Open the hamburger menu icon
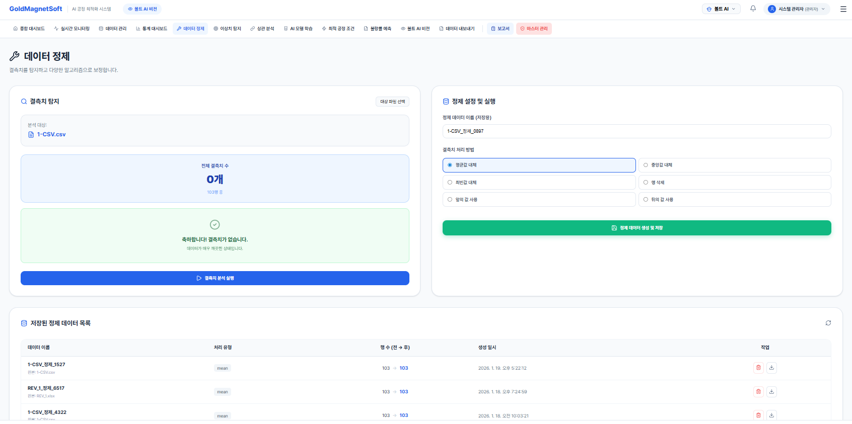The height and width of the screenshot is (424, 852). point(843,9)
